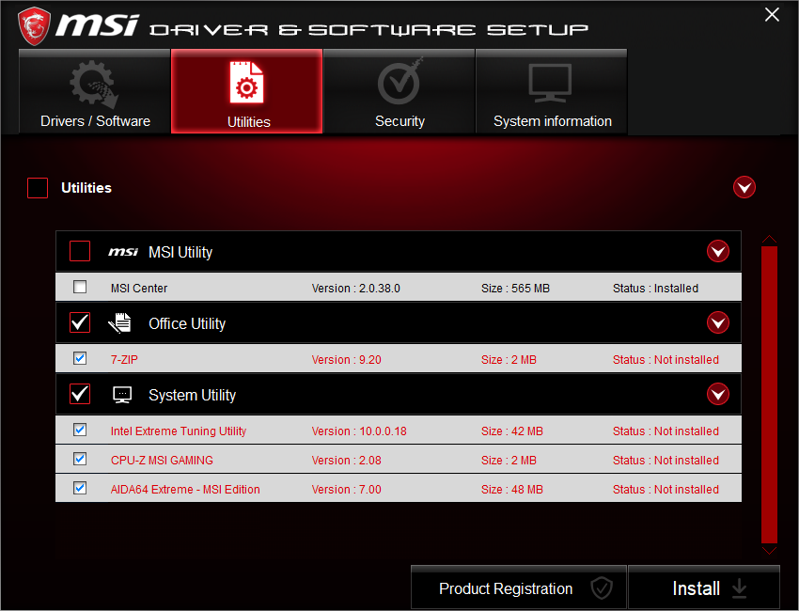
Task: Collapse the System Utility group arrow
Action: 718,394
